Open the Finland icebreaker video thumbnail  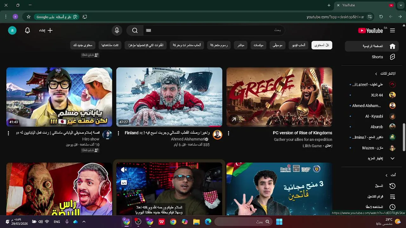coord(169,97)
